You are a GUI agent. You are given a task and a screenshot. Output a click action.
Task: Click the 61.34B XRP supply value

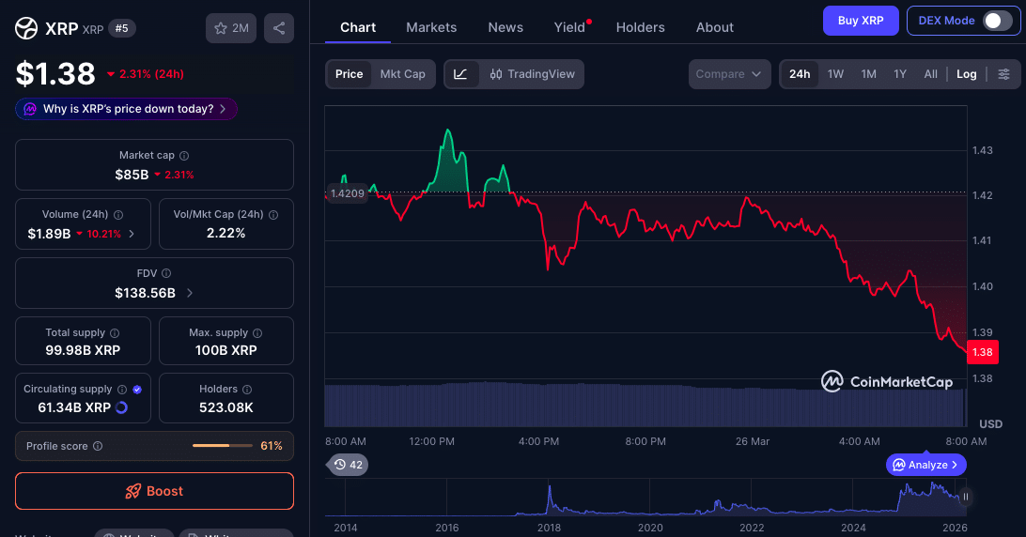[74, 407]
